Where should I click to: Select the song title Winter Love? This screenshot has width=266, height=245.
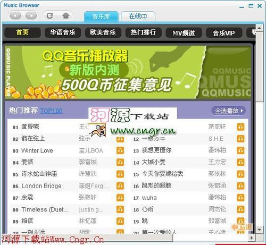pos(37,150)
